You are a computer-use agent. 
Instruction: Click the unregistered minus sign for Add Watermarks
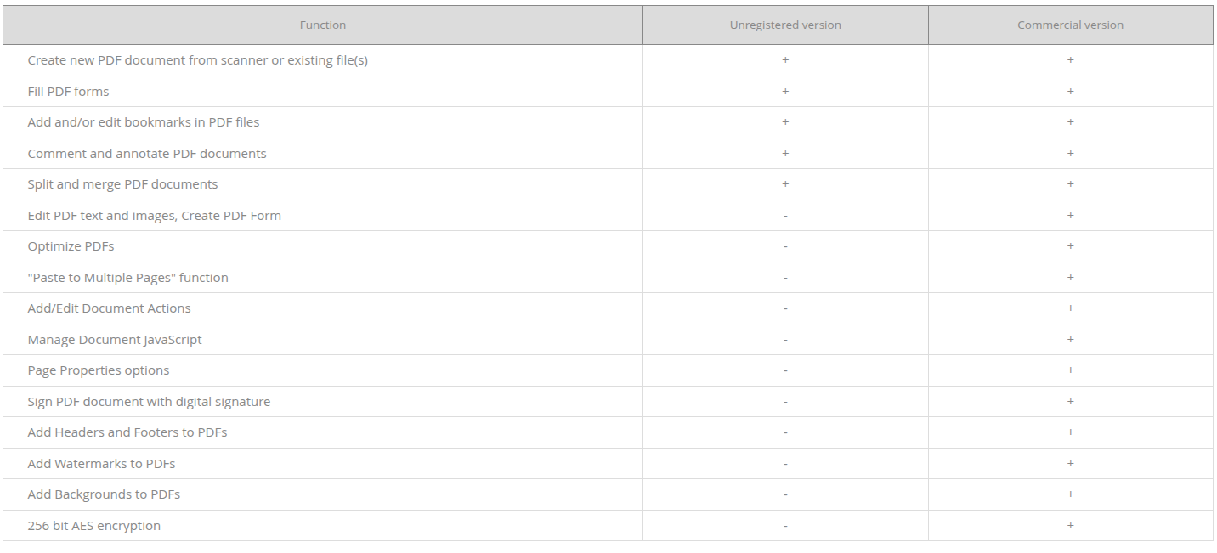click(x=785, y=464)
